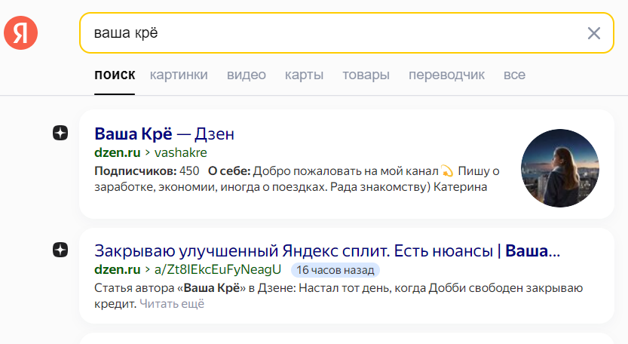This screenshot has height=344, width=628.
Task: Select the "поиск" tab
Action: 115,75
